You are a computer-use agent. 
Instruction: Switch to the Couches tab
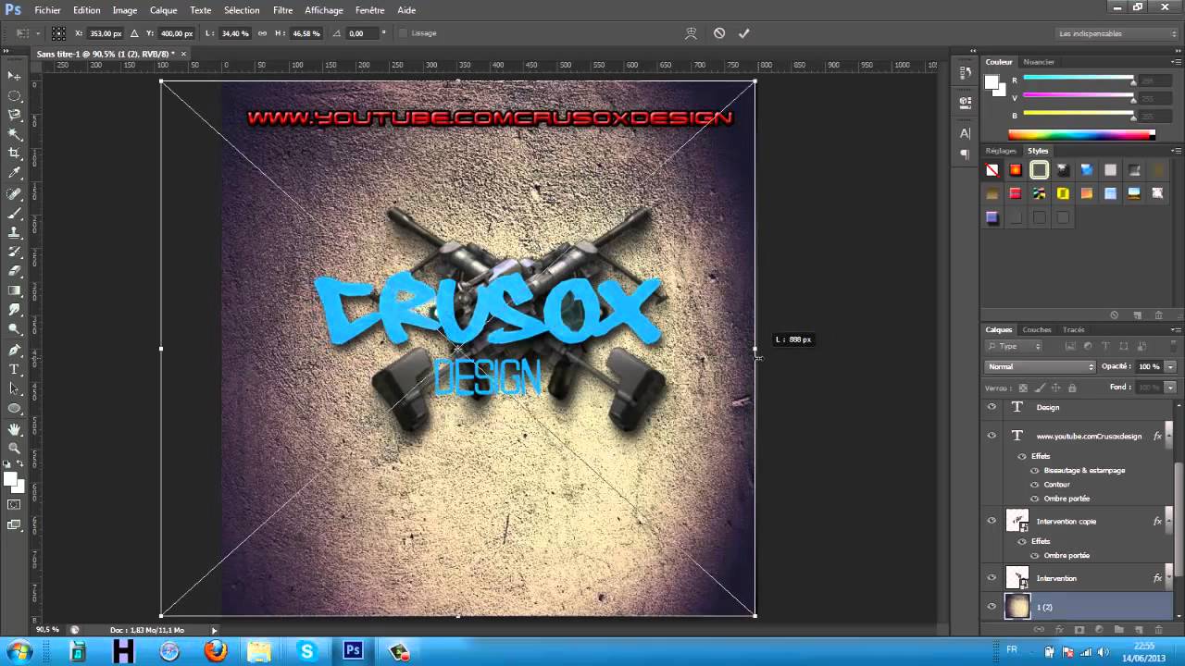[1037, 330]
